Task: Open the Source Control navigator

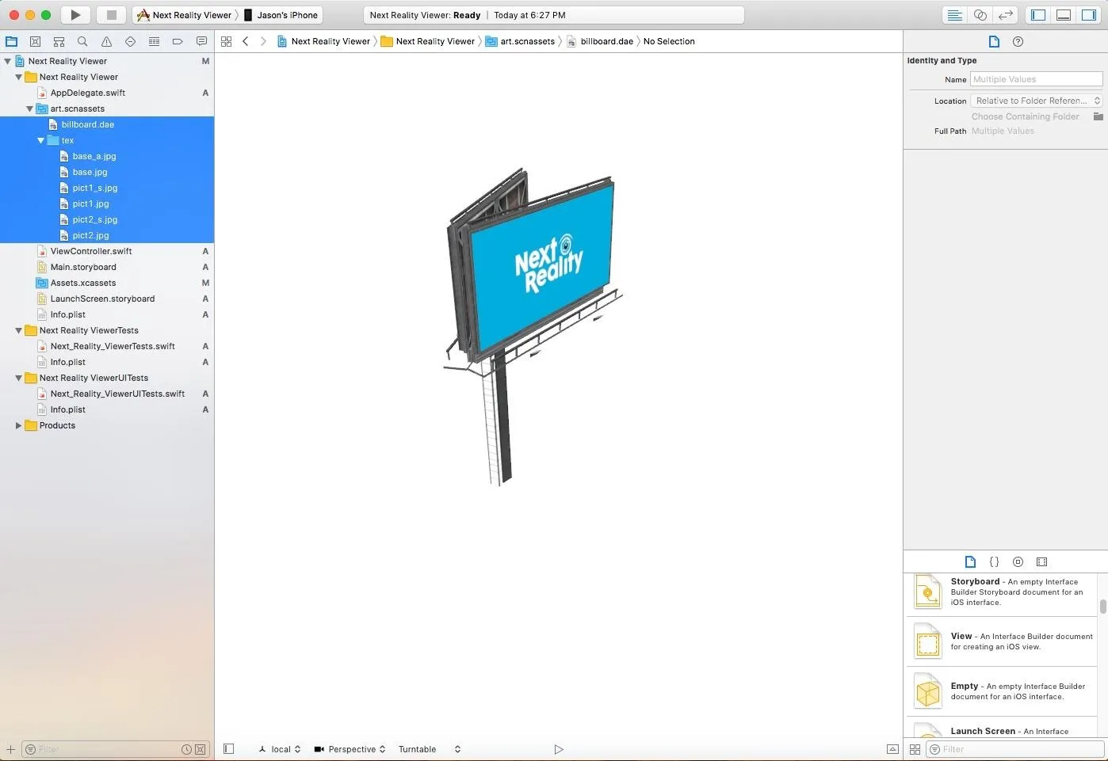Action: [x=35, y=41]
